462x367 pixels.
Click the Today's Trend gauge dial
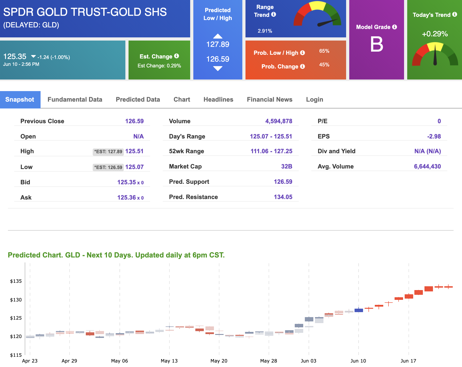pyautogui.click(x=435, y=54)
